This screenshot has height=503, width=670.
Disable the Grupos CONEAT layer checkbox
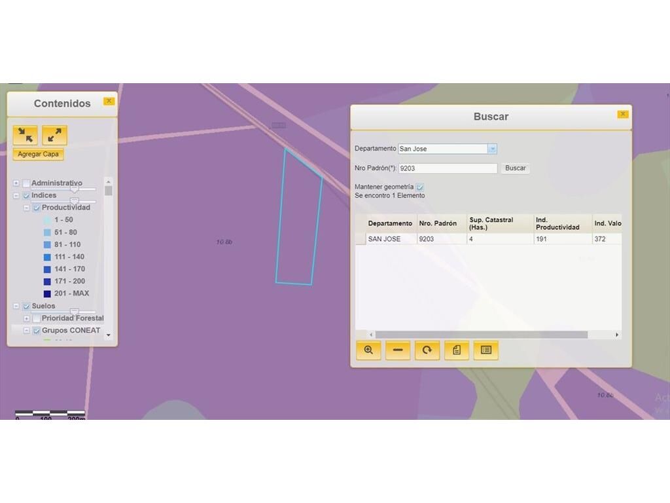click(37, 331)
